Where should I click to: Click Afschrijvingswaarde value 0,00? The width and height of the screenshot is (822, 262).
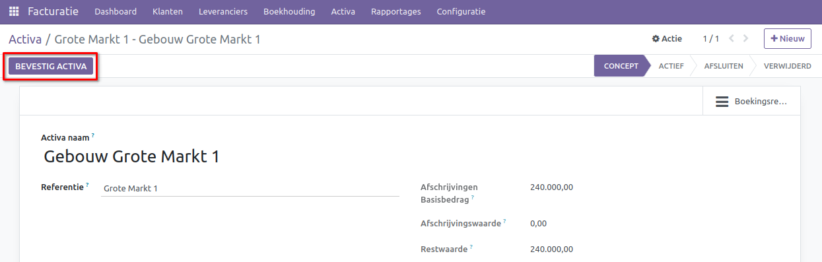click(x=538, y=224)
